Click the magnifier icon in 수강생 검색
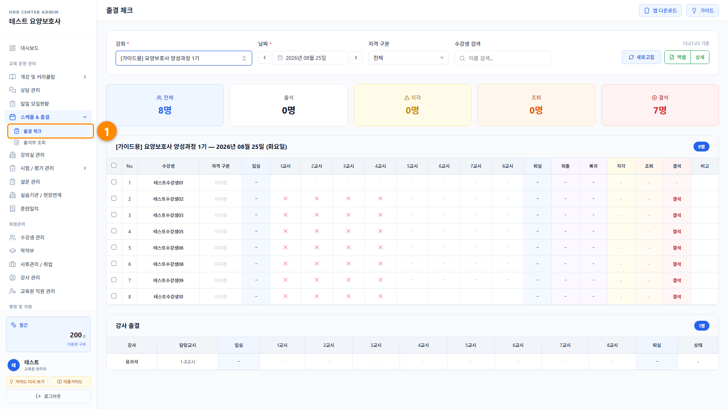 pos(462,58)
